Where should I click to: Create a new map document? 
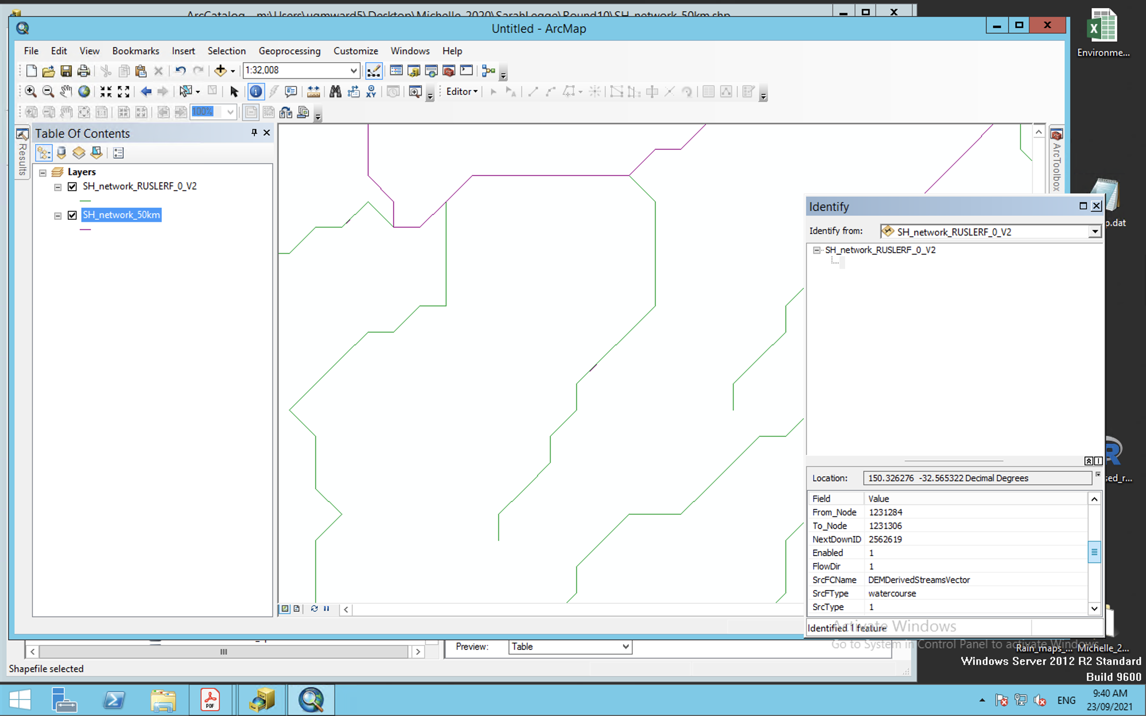tap(31, 71)
